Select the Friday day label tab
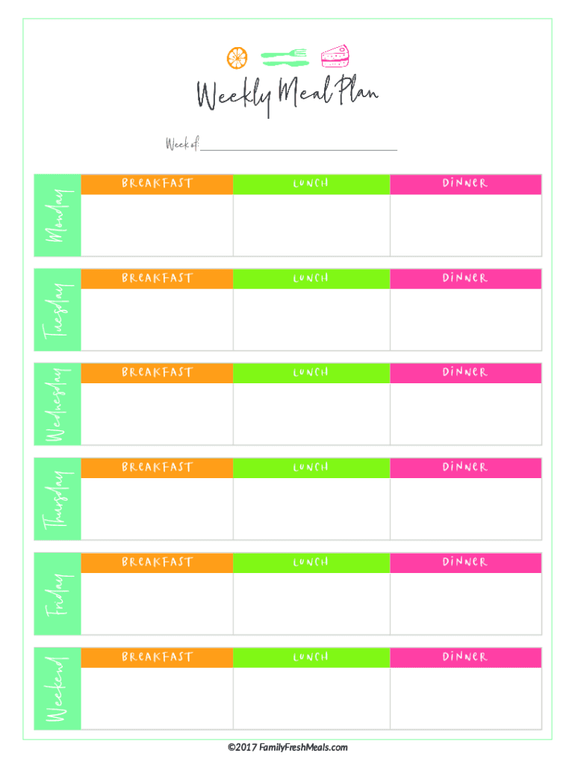The image size is (575, 765). 57,595
